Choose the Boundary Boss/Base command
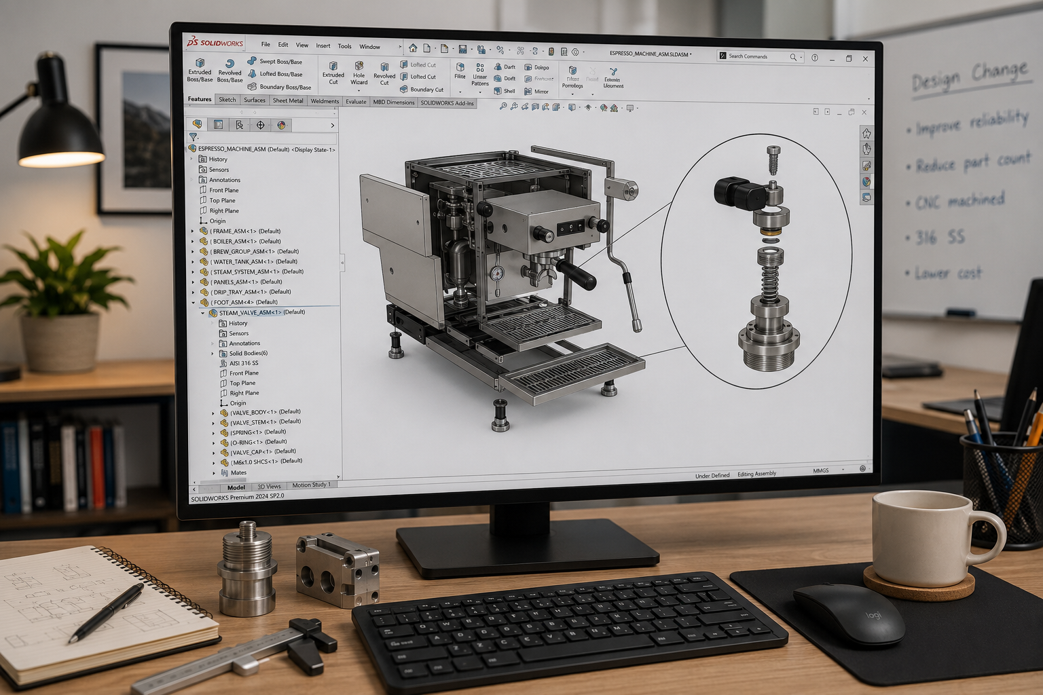This screenshot has width=1043, height=695. coord(279,87)
